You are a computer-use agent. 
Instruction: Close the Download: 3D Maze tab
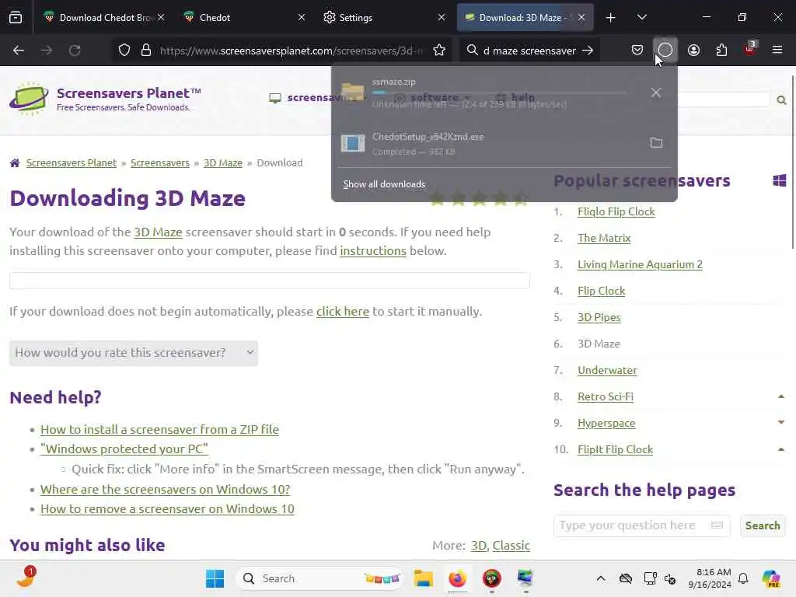581,17
